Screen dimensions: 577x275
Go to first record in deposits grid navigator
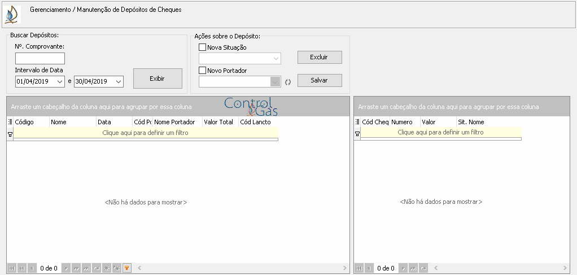click(x=12, y=268)
